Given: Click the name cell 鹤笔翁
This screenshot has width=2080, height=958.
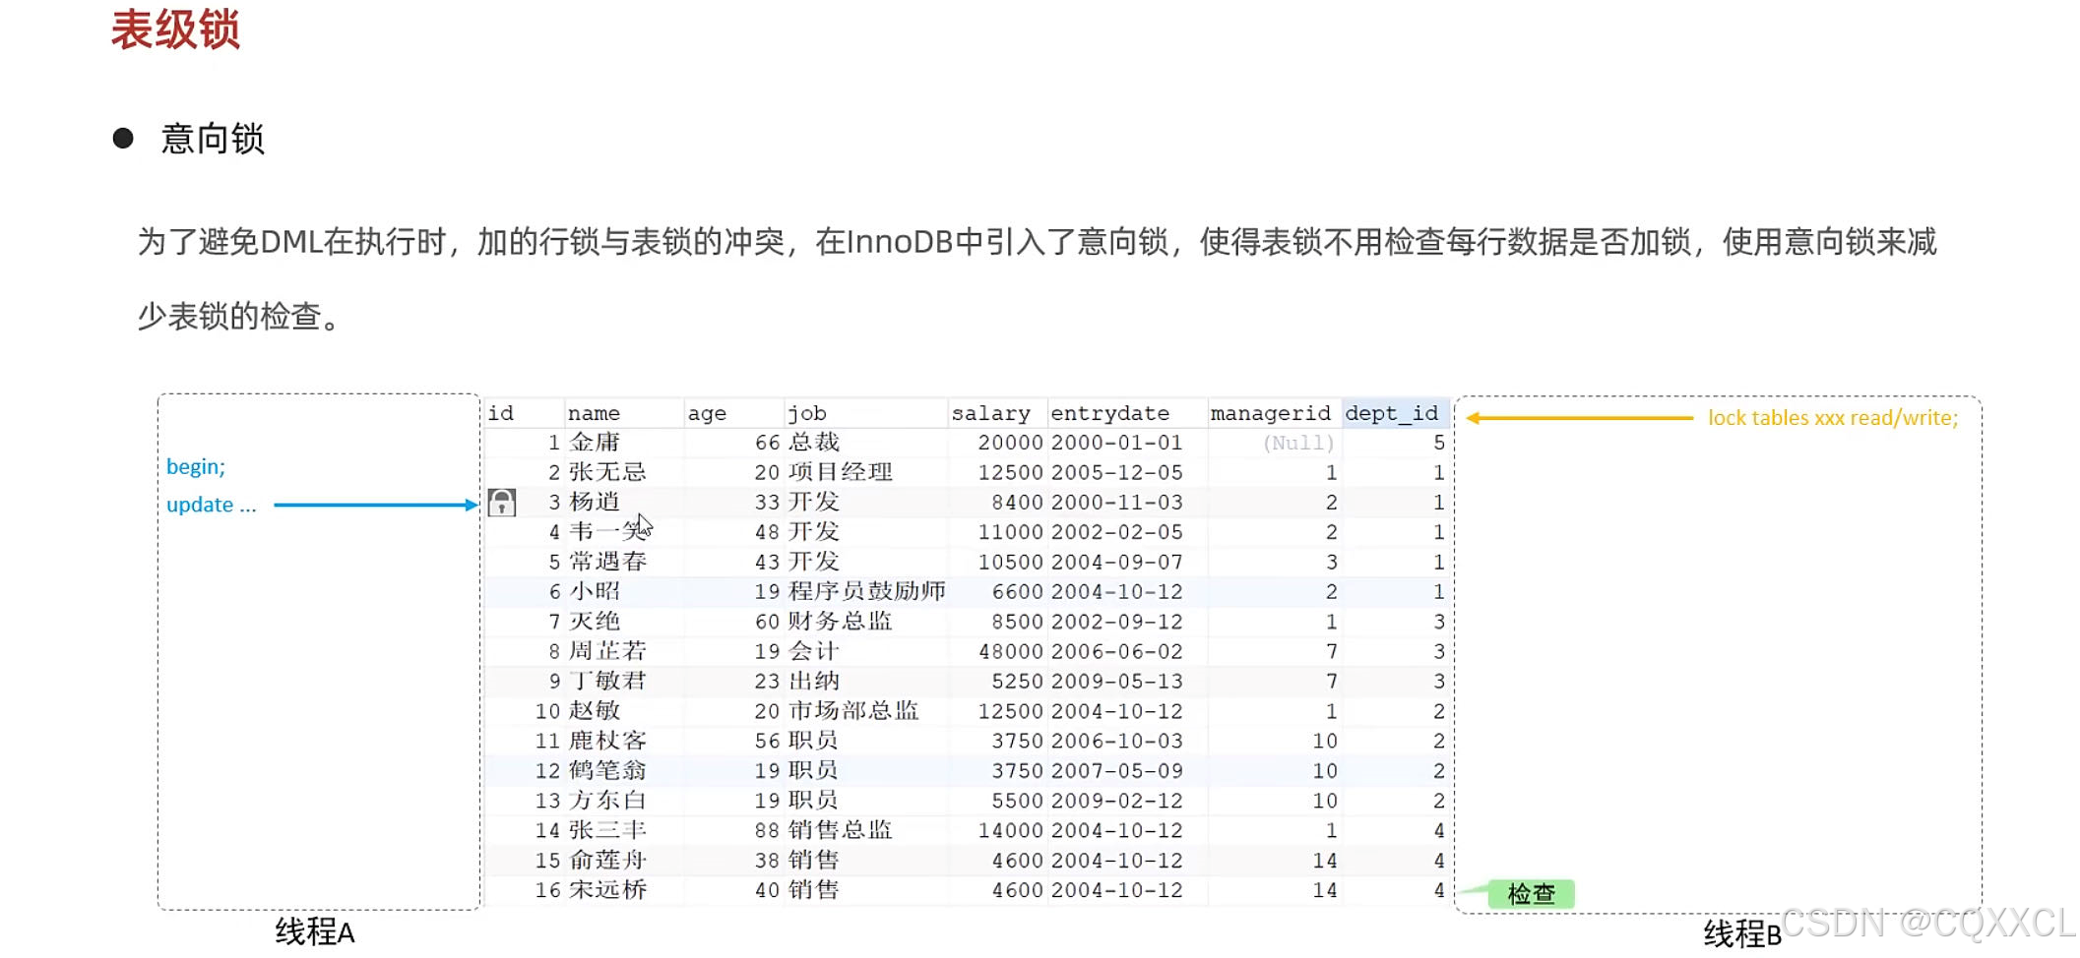Looking at the screenshot, I should click(x=607, y=770).
